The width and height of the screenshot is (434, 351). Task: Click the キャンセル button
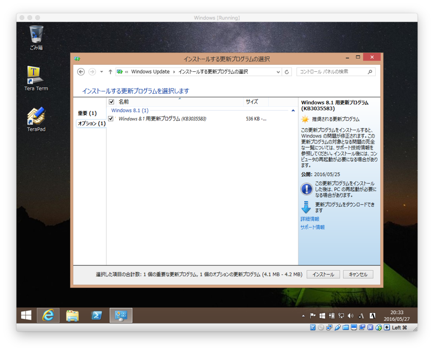[358, 275]
